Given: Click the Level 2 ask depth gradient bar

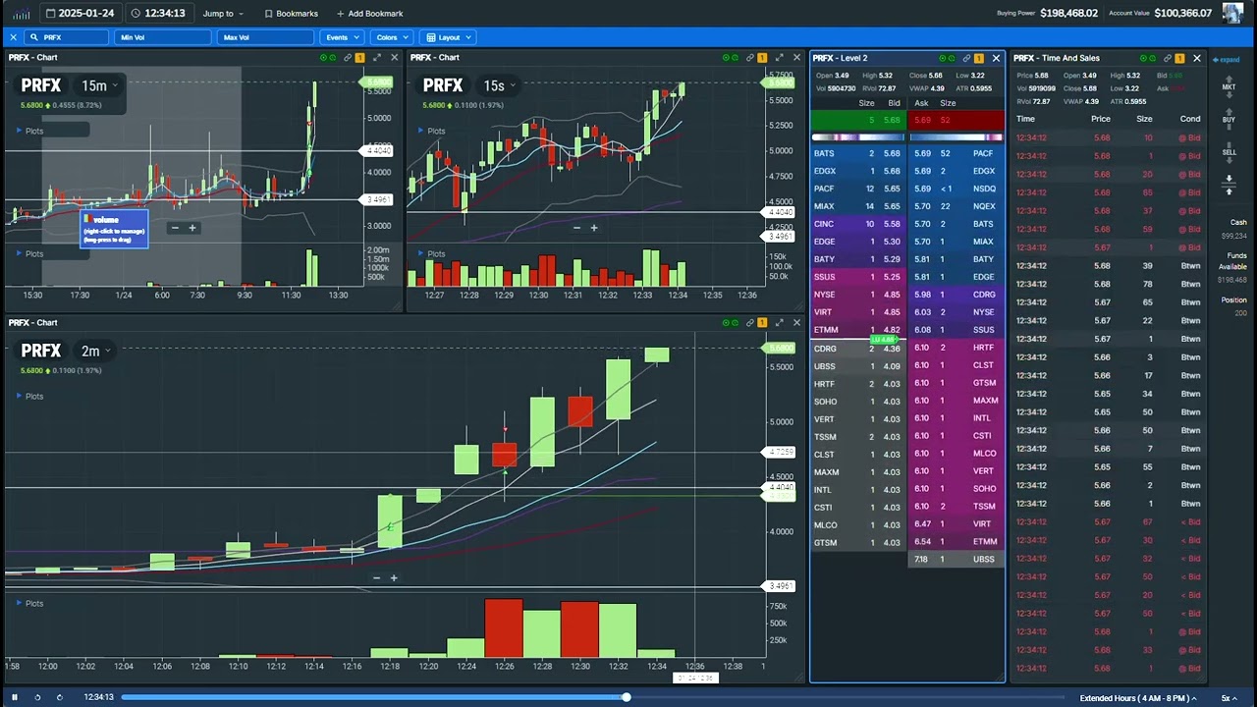Looking at the screenshot, I should [x=956, y=137].
